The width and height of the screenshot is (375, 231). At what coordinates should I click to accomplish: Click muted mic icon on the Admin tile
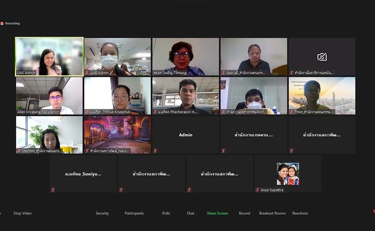coord(155,151)
